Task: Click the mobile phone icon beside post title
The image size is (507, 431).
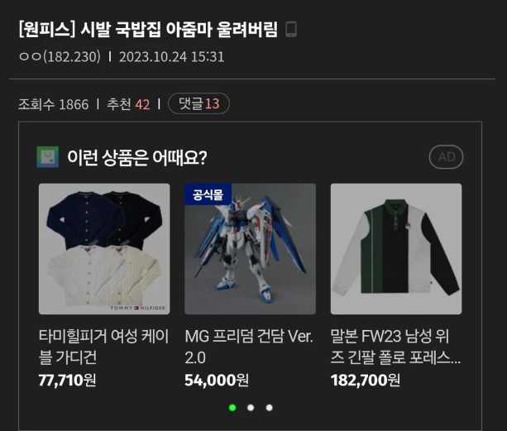Action: 291,30
